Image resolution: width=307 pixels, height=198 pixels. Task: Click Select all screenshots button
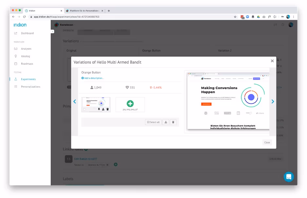coord(153,122)
